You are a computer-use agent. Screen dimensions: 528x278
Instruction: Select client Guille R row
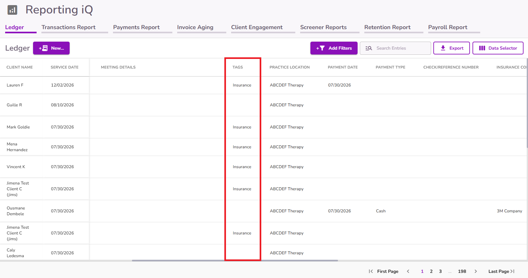point(14,105)
